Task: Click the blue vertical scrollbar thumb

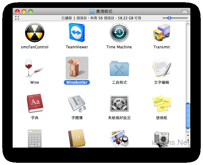Action: tap(188, 116)
